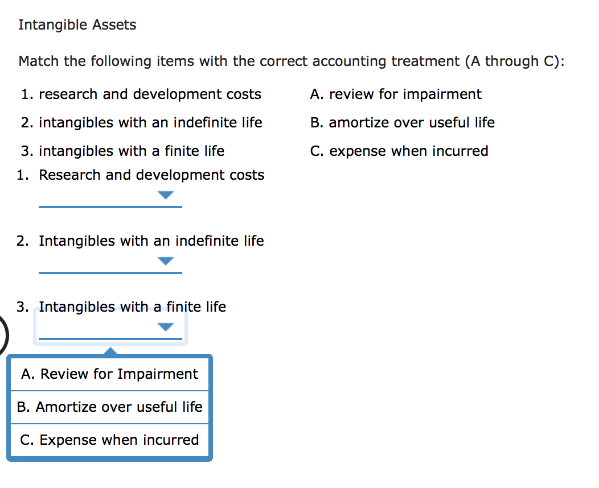Click the highlighted answer field for question 3

click(110, 328)
